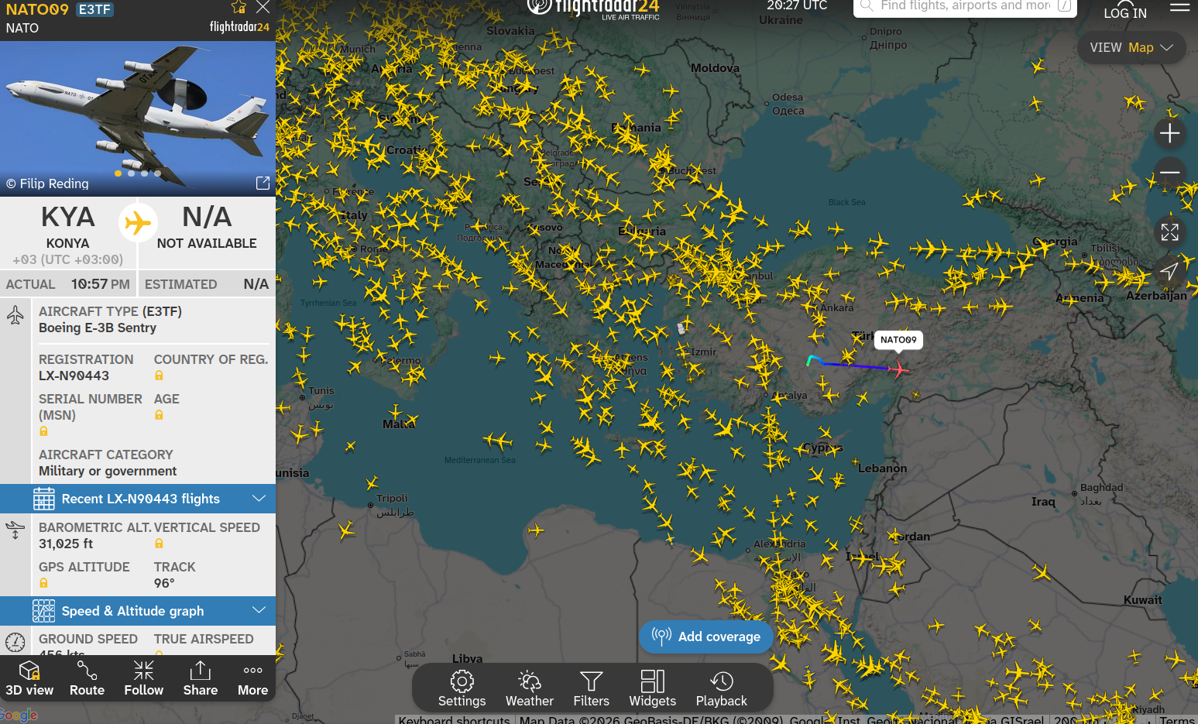
Task: Click the Filip Reding photo credit
Action: click(x=47, y=184)
